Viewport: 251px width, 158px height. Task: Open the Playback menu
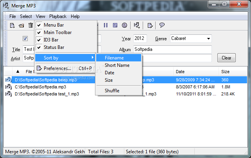coord(58,16)
